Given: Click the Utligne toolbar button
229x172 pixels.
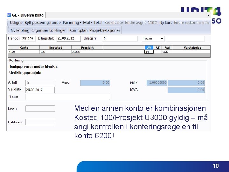Looking at the screenshot, I should [x=16, y=23].
